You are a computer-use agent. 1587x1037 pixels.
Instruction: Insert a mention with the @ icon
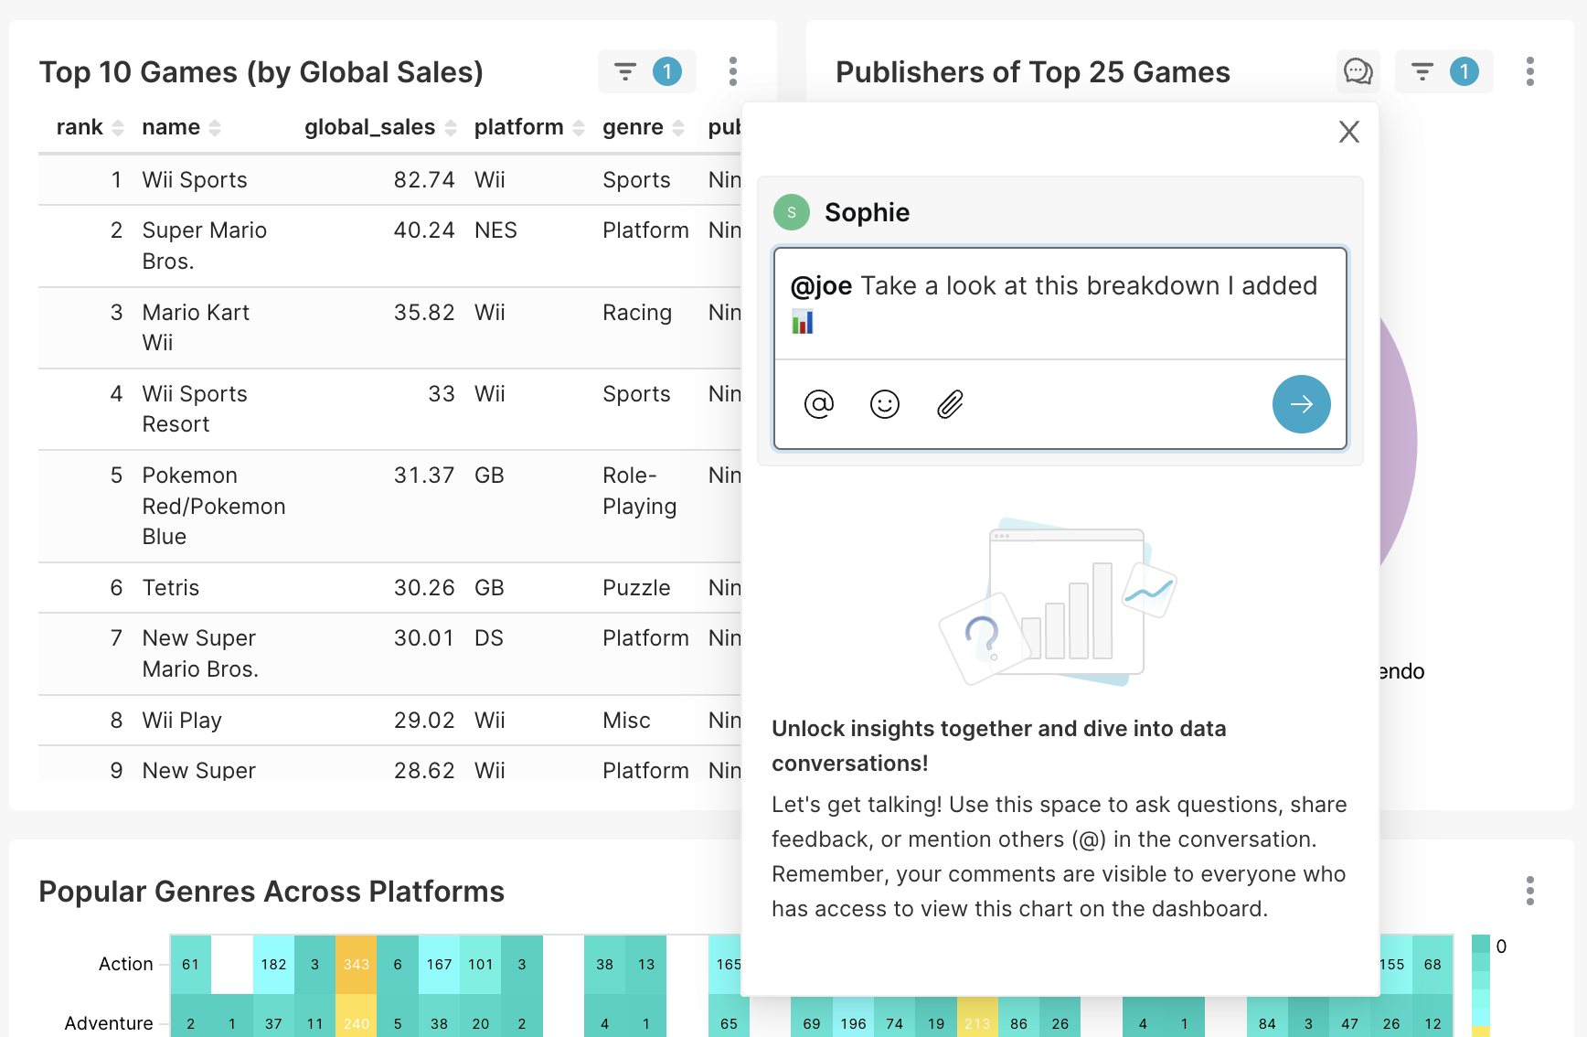(x=819, y=403)
